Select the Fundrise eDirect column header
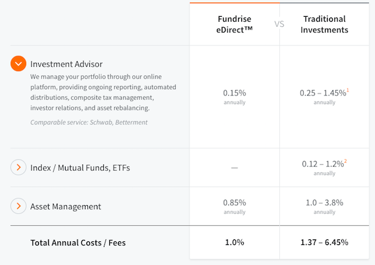This screenshot has width=375, height=265. pyautogui.click(x=234, y=24)
